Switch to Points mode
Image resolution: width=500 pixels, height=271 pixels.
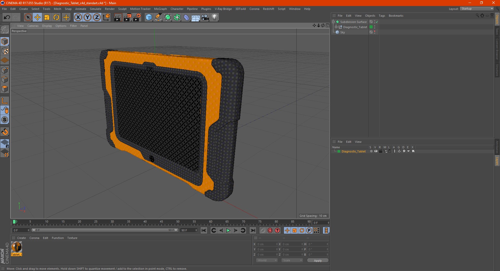(5, 70)
